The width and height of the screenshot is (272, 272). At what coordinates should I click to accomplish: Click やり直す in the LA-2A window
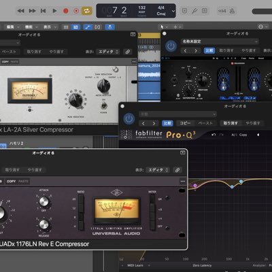[x=56, y=52]
